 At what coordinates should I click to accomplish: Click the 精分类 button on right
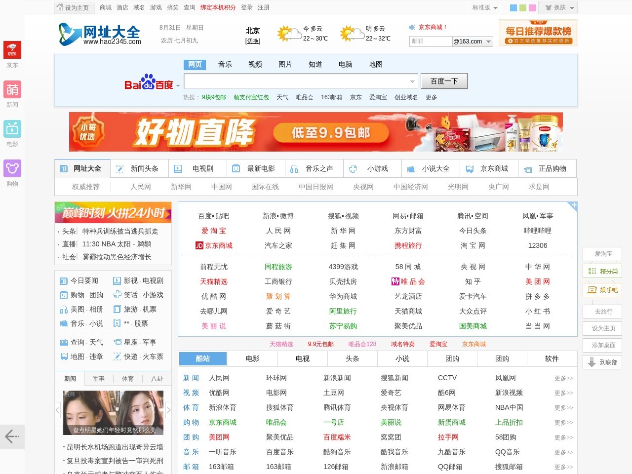[x=602, y=271]
